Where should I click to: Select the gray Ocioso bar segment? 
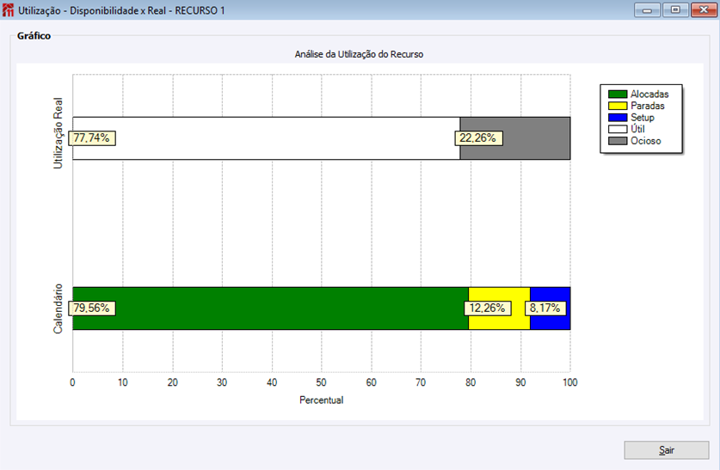515,138
